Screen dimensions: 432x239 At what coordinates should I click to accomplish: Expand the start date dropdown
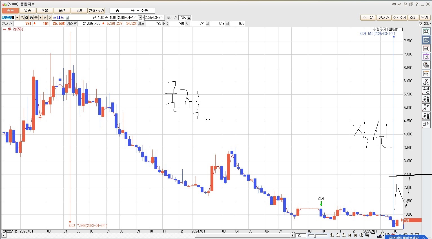140,18
